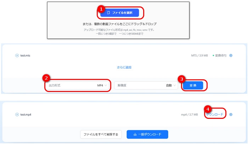This screenshot has width=248, height=144.
Task: Click the ファイルを選択 button
Action: tap(120, 13)
